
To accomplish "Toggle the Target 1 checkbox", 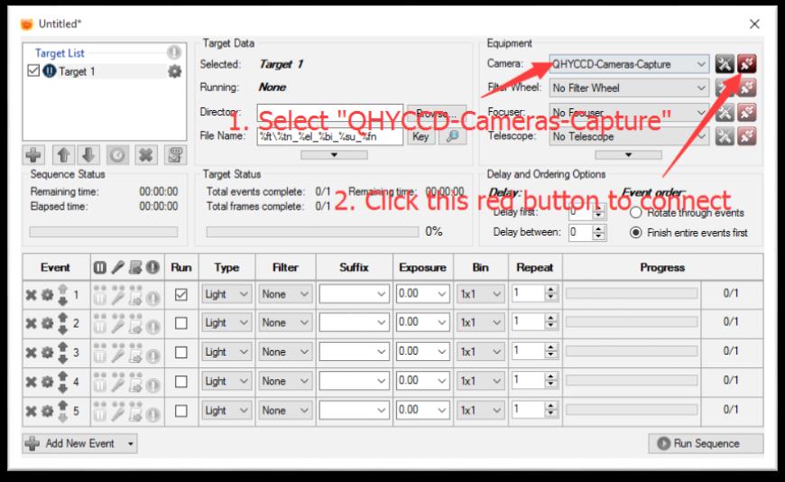I will (33, 70).
